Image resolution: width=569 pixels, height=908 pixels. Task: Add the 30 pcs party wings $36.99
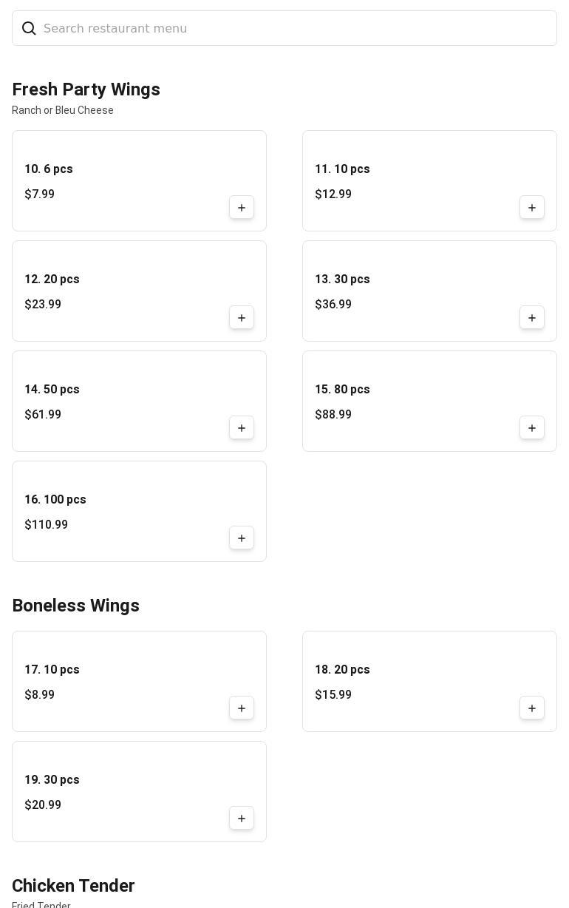tap(532, 318)
